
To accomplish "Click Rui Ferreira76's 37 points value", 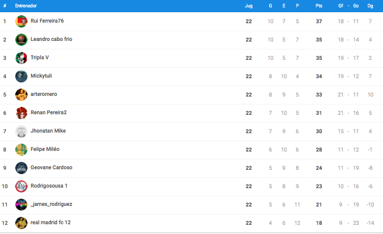I will [x=319, y=21].
